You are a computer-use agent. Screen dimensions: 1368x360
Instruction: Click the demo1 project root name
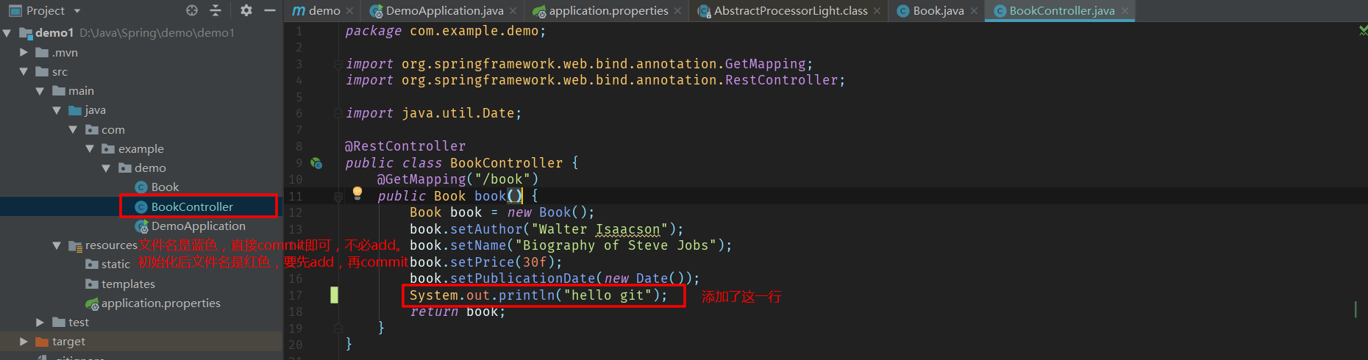[54, 33]
